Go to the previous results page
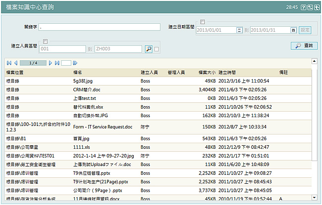 point(15,63)
